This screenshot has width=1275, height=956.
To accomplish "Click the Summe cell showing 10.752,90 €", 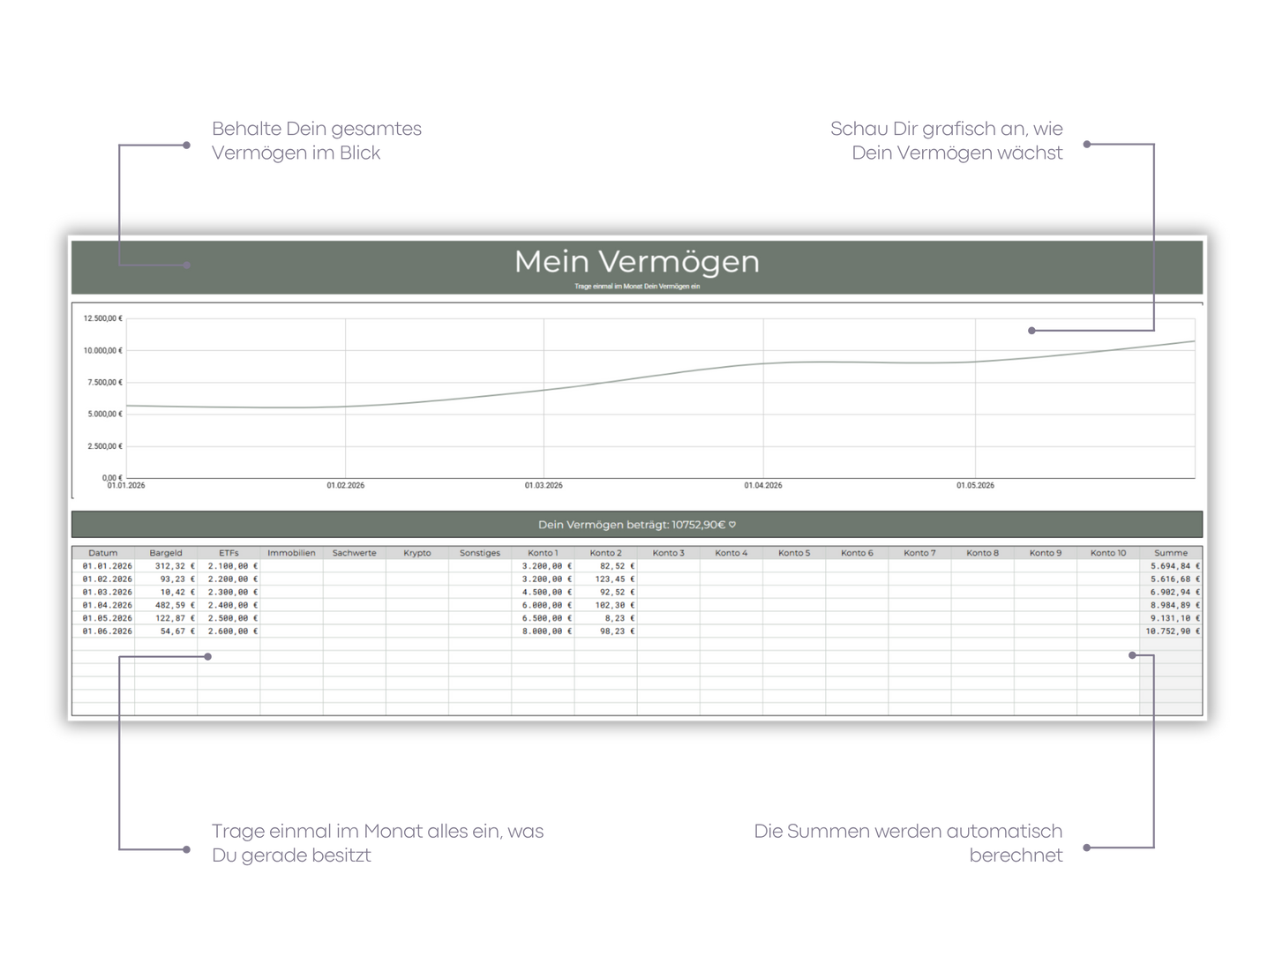I will click(x=1171, y=631).
